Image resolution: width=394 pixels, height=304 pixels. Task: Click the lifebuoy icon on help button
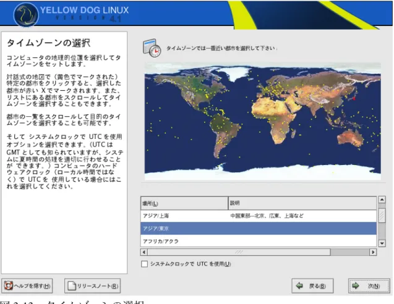point(9,285)
